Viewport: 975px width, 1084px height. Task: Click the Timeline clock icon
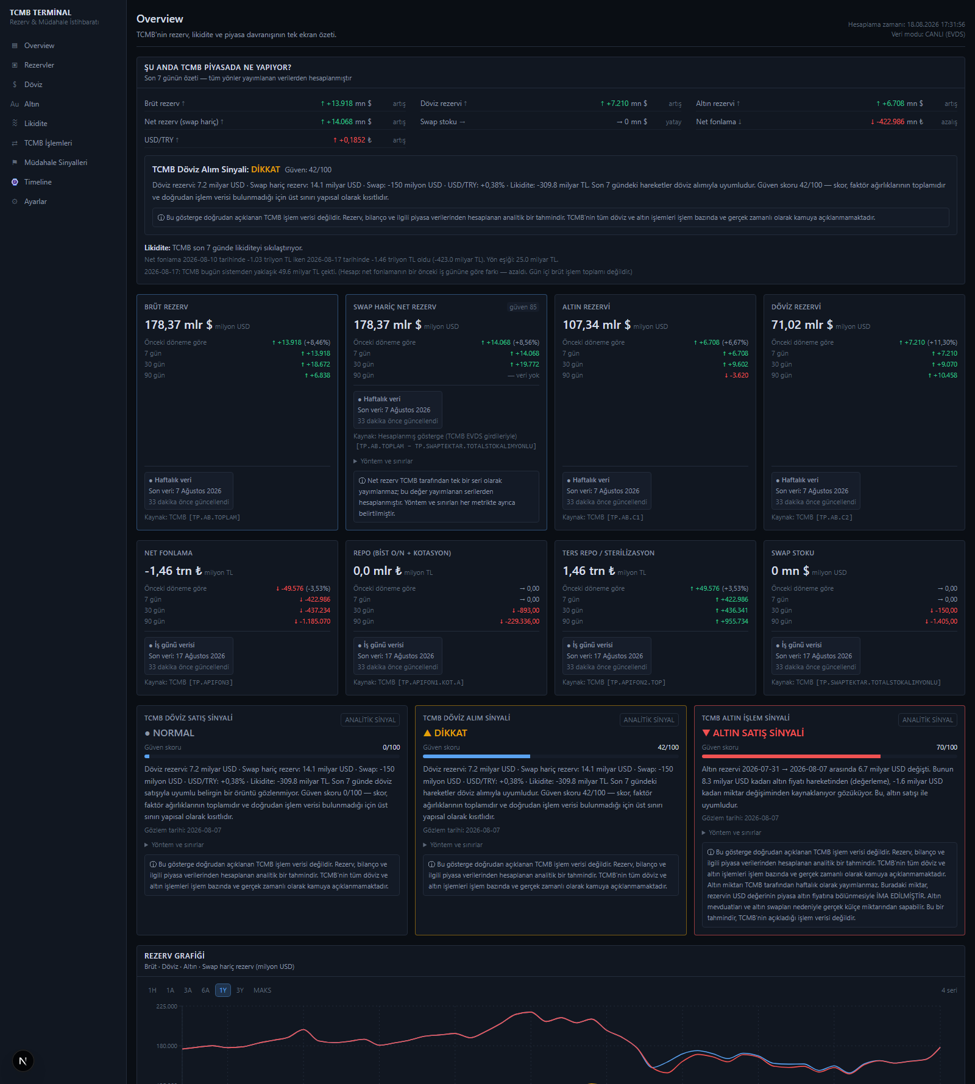click(15, 182)
